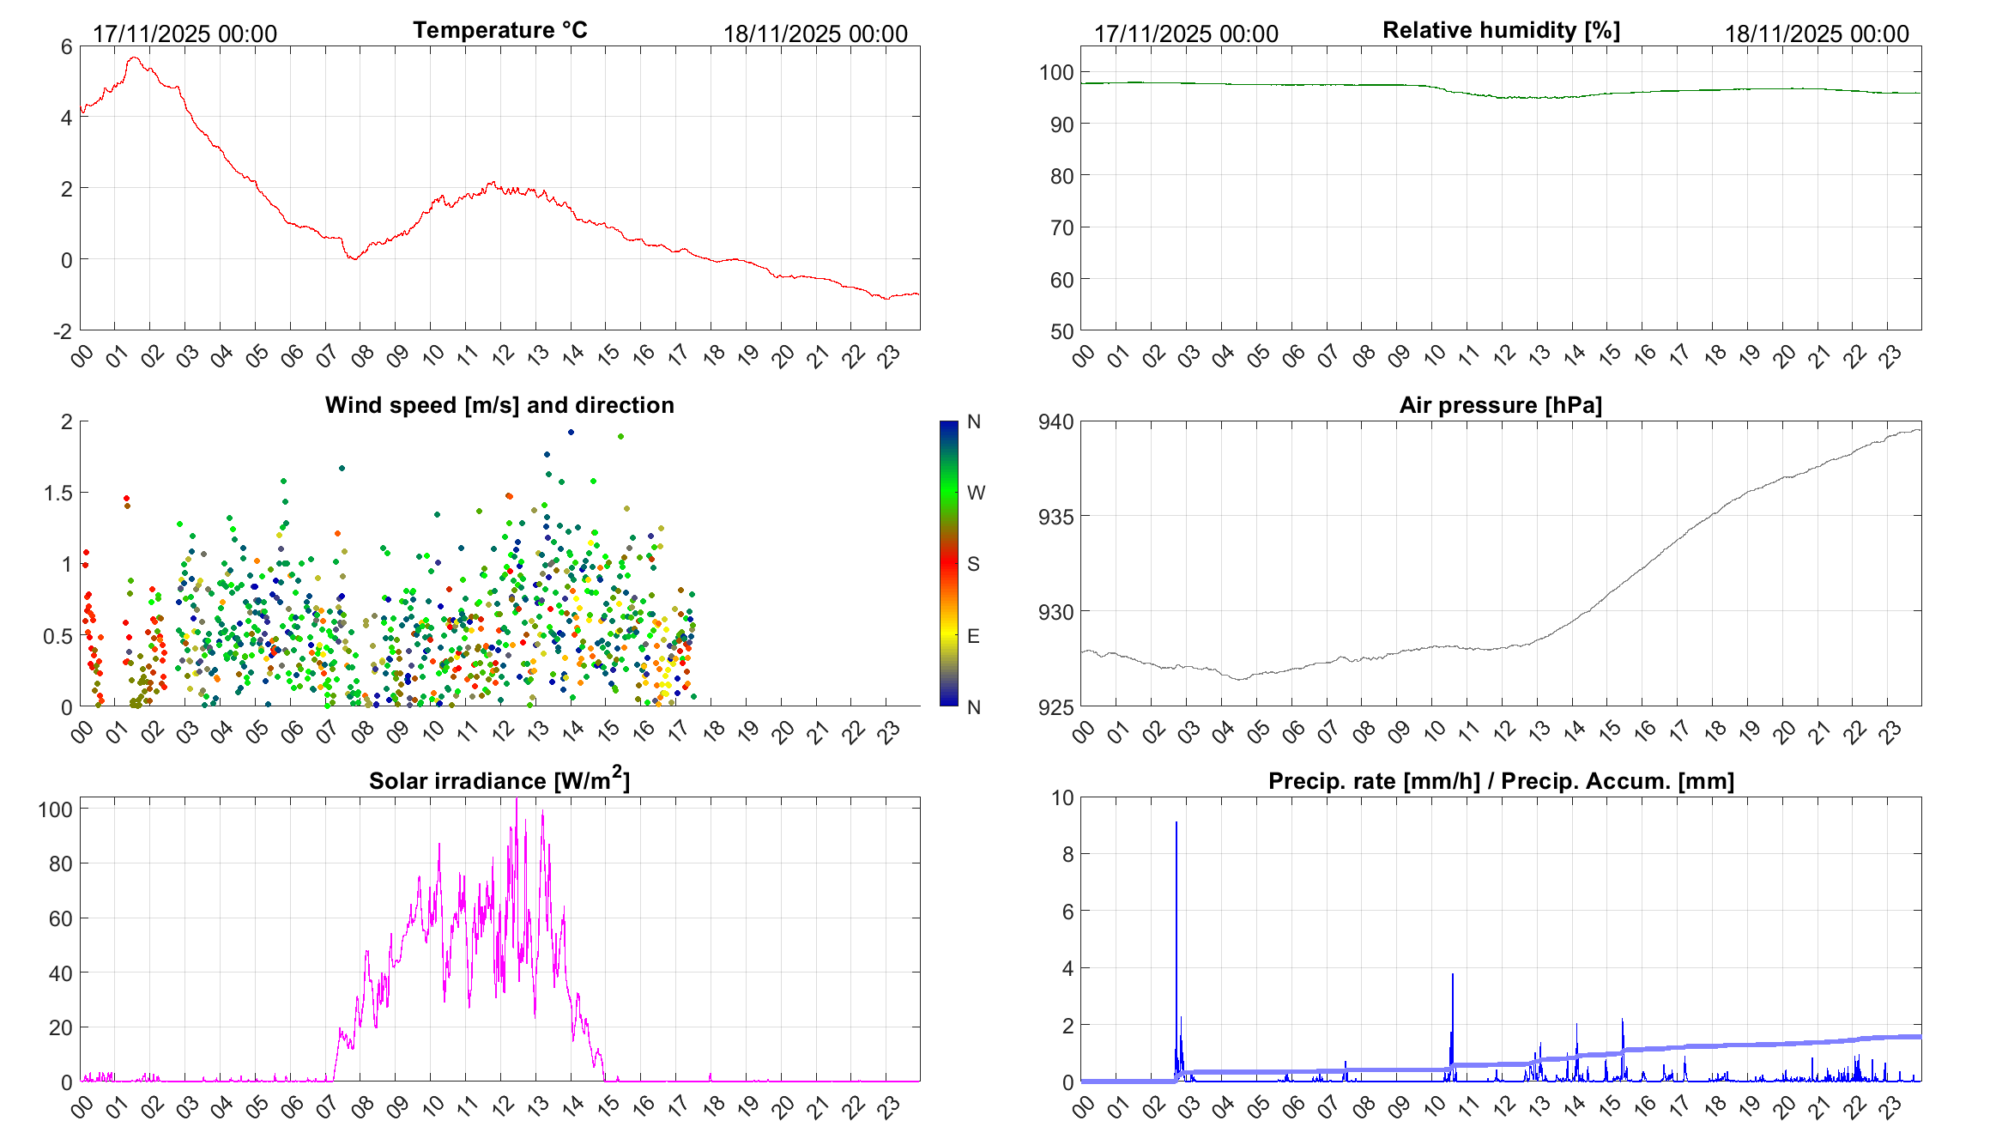
Task: Click the Relative humidity [%] title
Action: (x=1501, y=30)
